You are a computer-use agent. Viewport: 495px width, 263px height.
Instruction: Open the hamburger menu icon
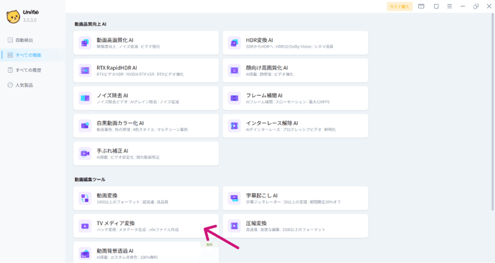click(x=450, y=6)
